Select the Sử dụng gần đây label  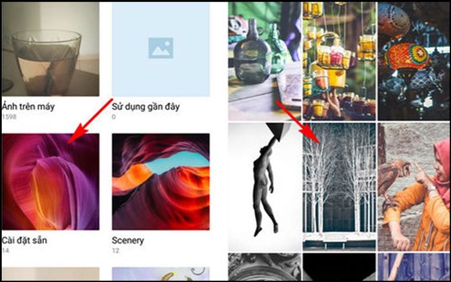pos(146,107)
